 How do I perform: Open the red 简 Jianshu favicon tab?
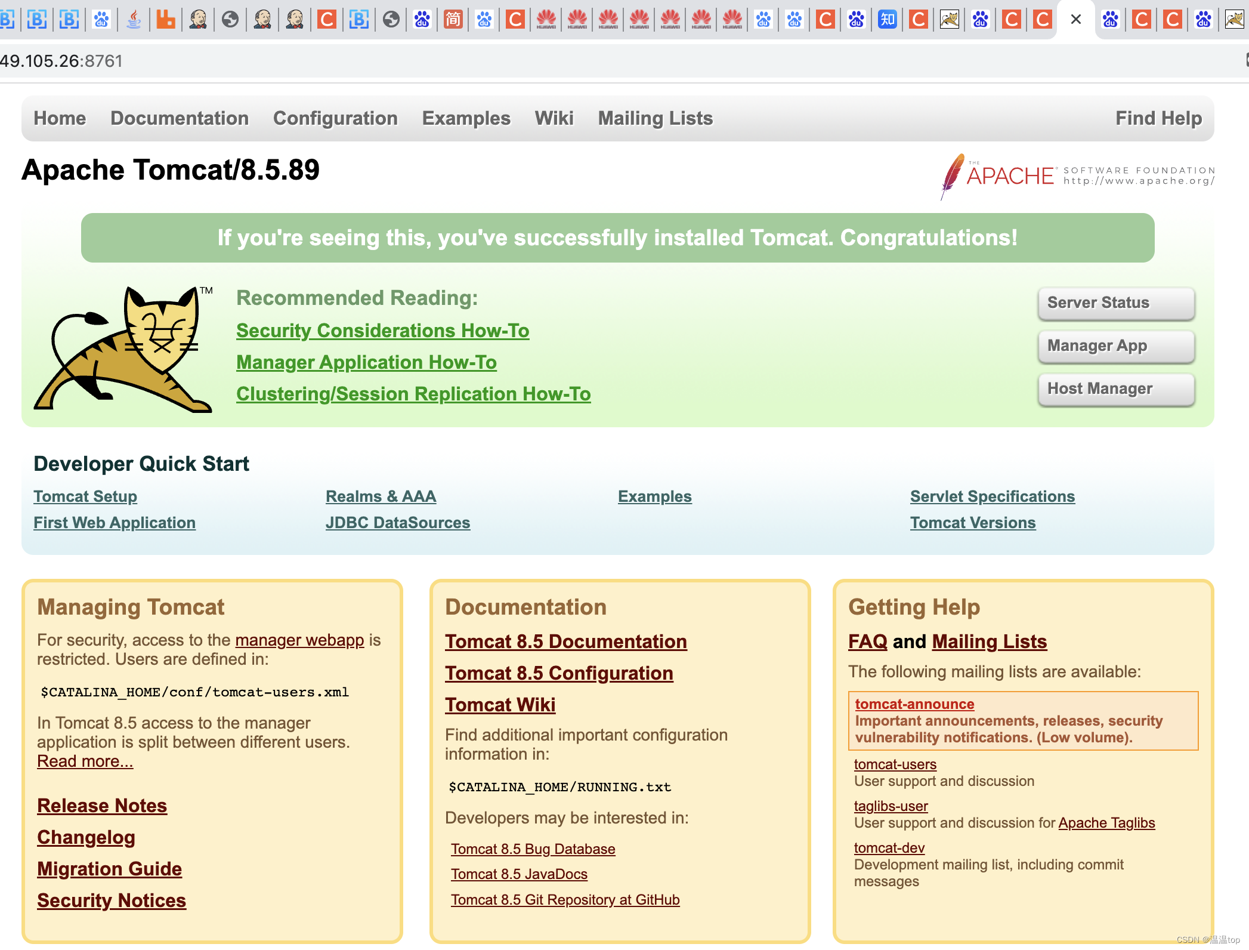(x=453, y=20)
